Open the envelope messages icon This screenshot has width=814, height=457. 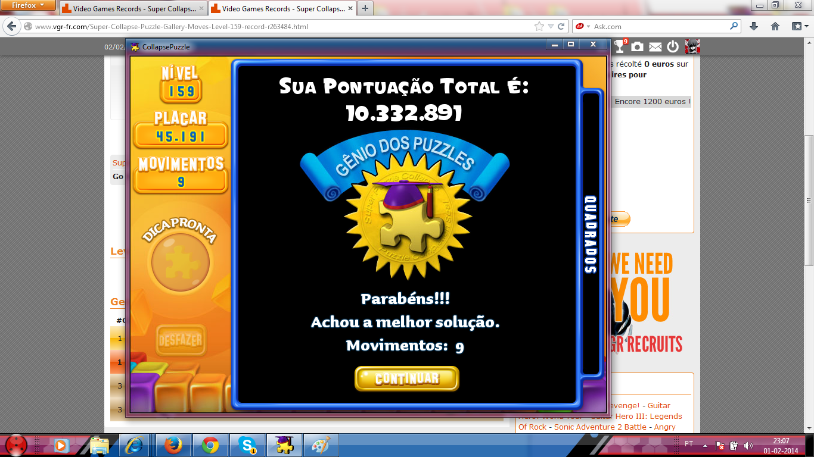point(655,46)
